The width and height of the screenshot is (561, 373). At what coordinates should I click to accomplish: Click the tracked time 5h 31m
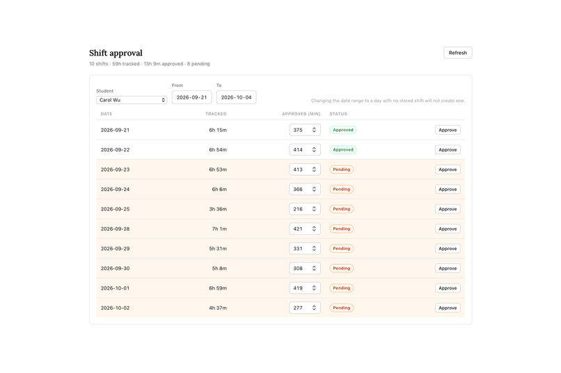pos(218,249)
